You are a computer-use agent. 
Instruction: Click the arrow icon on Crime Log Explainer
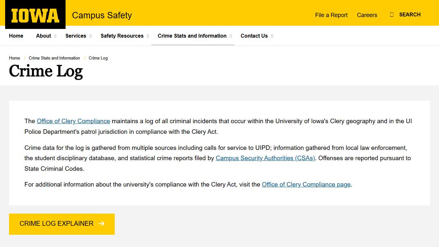(102, 224)
